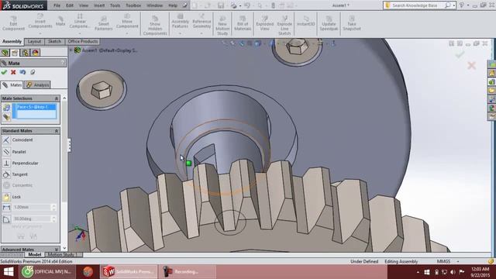Click the Angle mate icon
Viewport: 496px width, 279px height.
coord(6,219)
